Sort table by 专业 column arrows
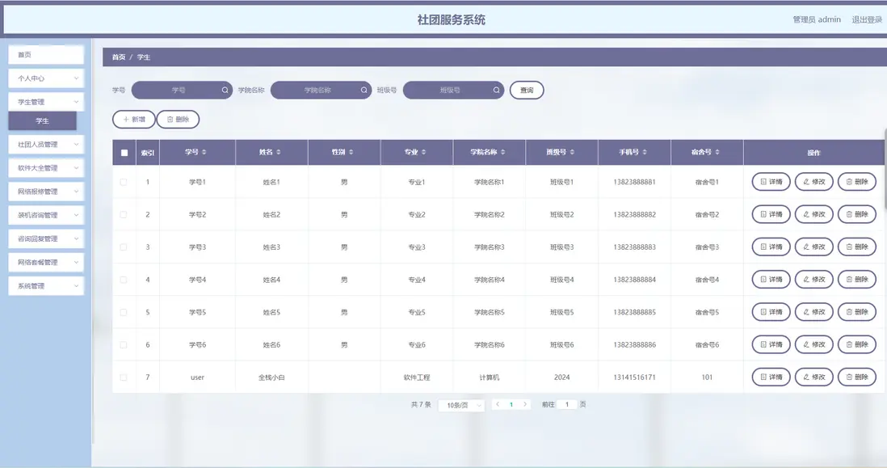This screenshot has height=468, width=887. [423, 152]
